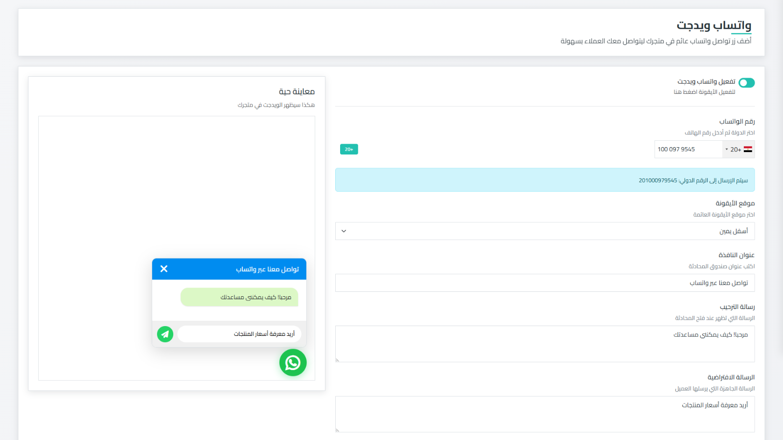Click the preview chat message input
Screen dimensions: 783x440
click(x=239, y=334)
